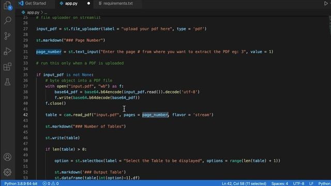Switch to the requirements.txt tab
The width and height of the screenshot is (331, 186).
point(118,4)
